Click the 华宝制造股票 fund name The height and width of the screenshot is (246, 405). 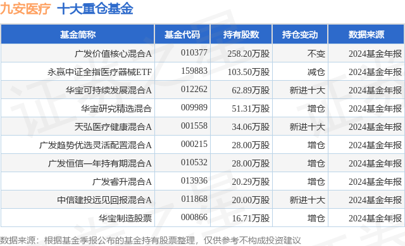pyautogui.click(x=125, y=218)
